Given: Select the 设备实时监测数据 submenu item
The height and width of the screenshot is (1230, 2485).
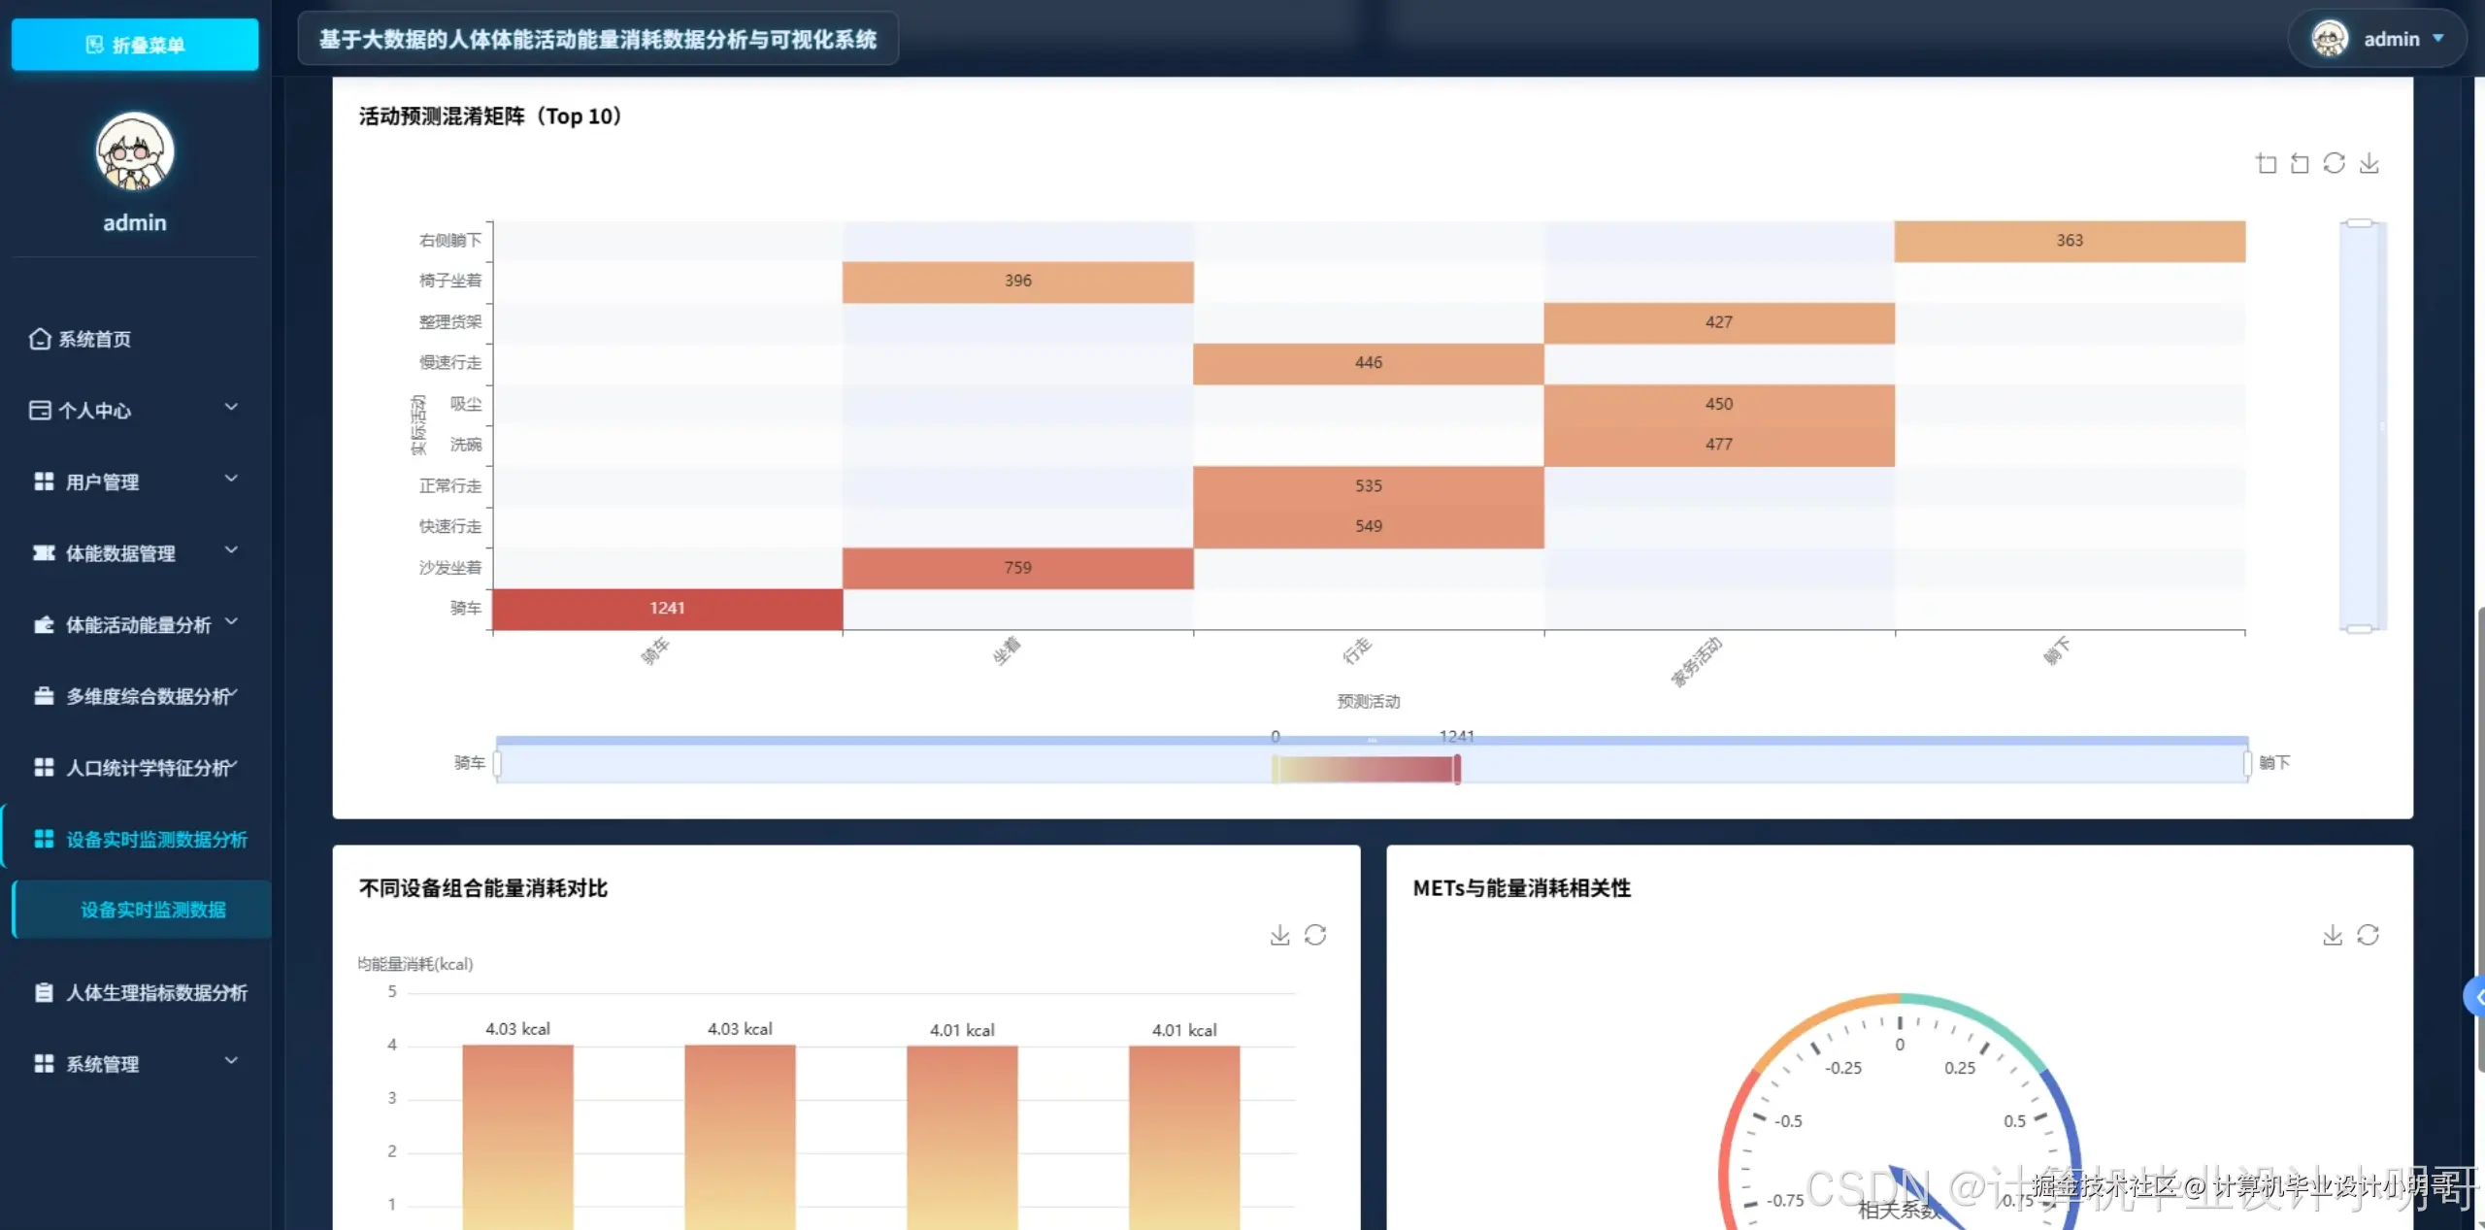Looking at the screenshot, I should pos(152,910).
